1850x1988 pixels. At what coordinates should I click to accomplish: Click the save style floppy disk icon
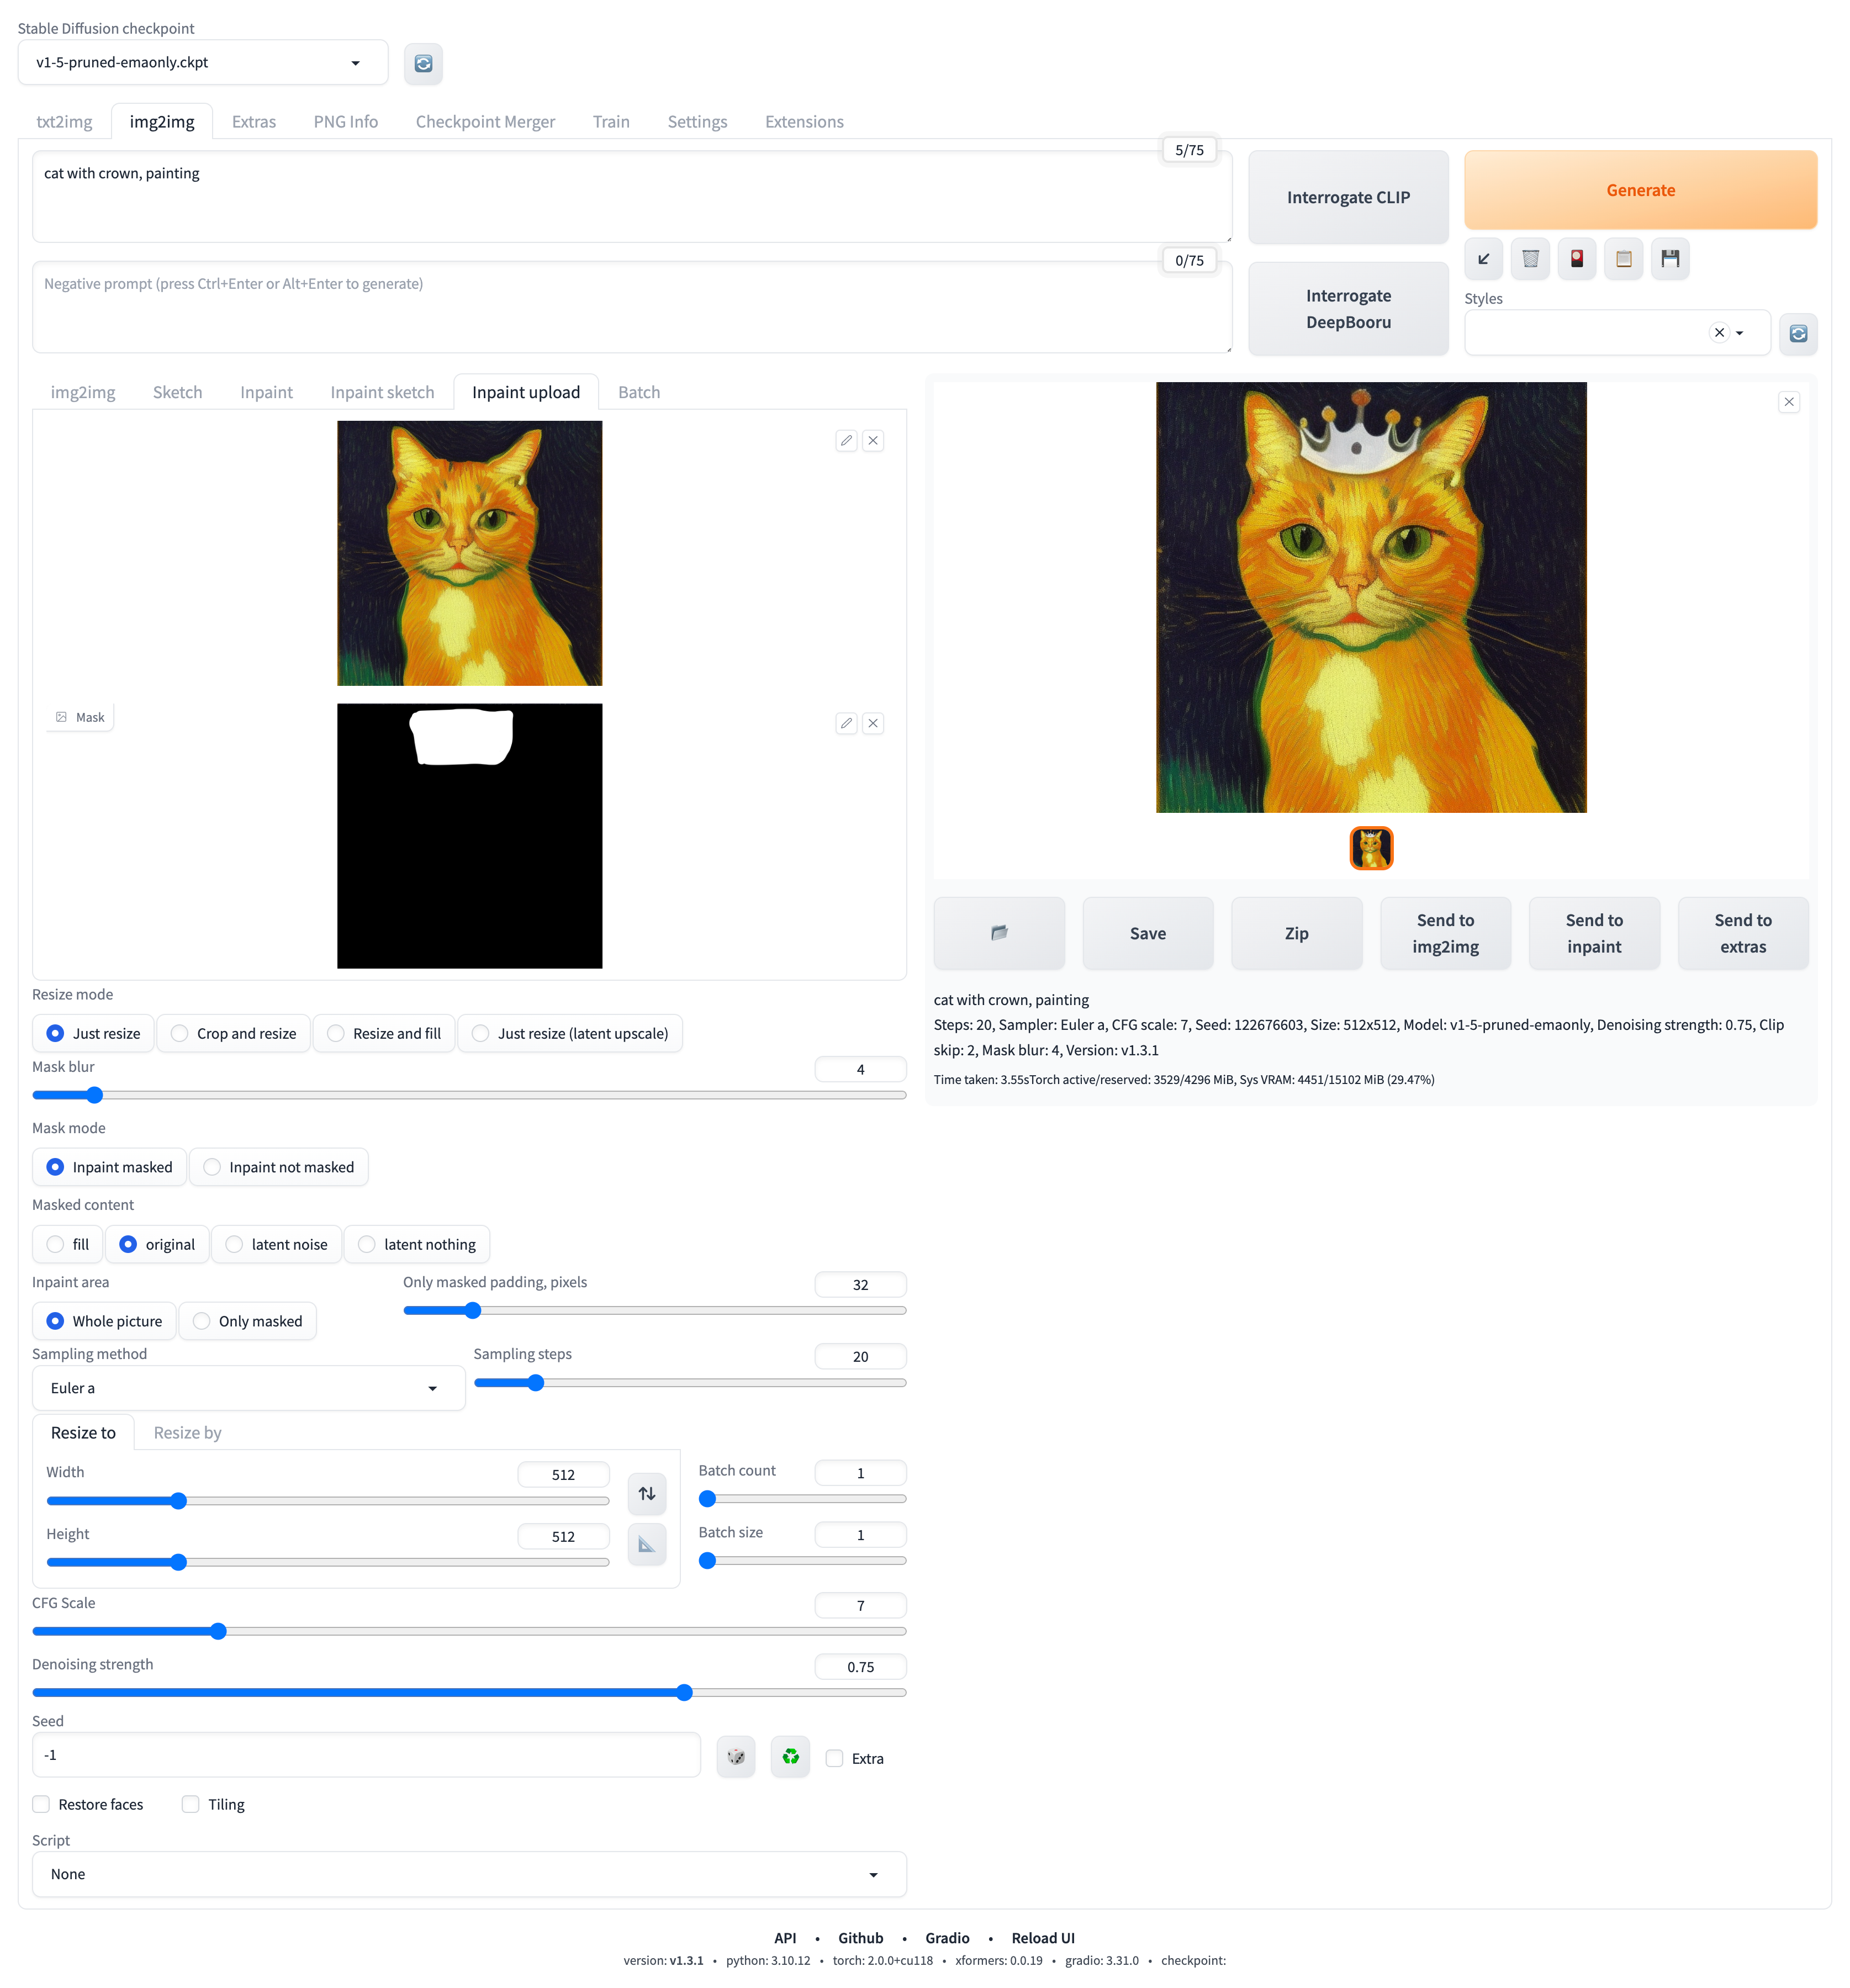[1669, 259]
